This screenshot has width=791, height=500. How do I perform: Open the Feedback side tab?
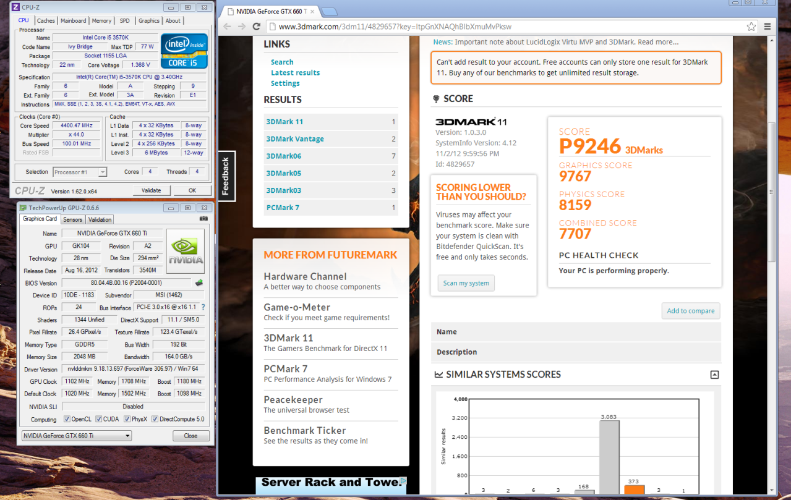tap(226, 176)
